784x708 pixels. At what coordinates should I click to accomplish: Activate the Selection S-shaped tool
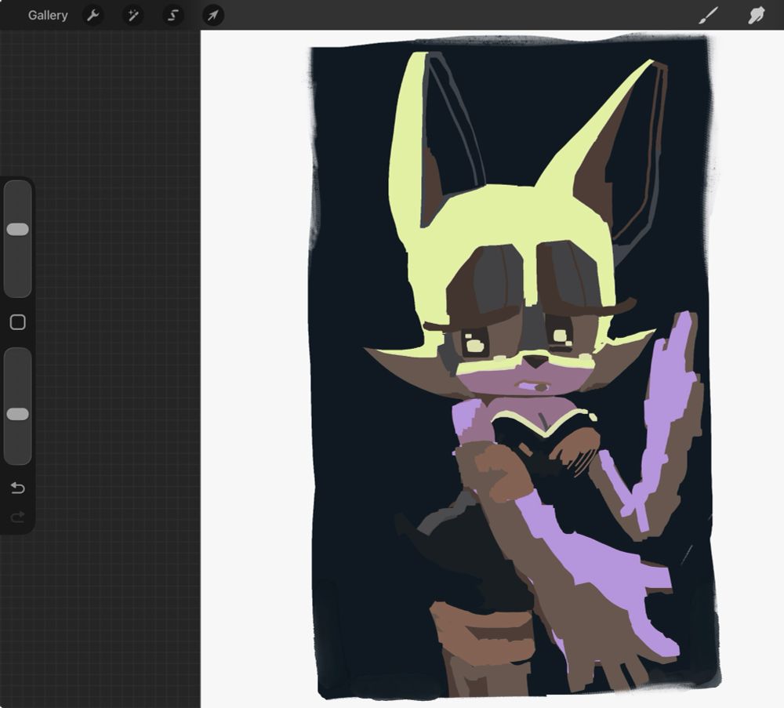[x=173, y=16]
